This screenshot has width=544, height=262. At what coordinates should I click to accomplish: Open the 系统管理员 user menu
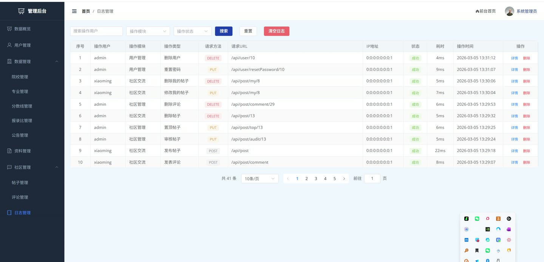tap(521, 11)
